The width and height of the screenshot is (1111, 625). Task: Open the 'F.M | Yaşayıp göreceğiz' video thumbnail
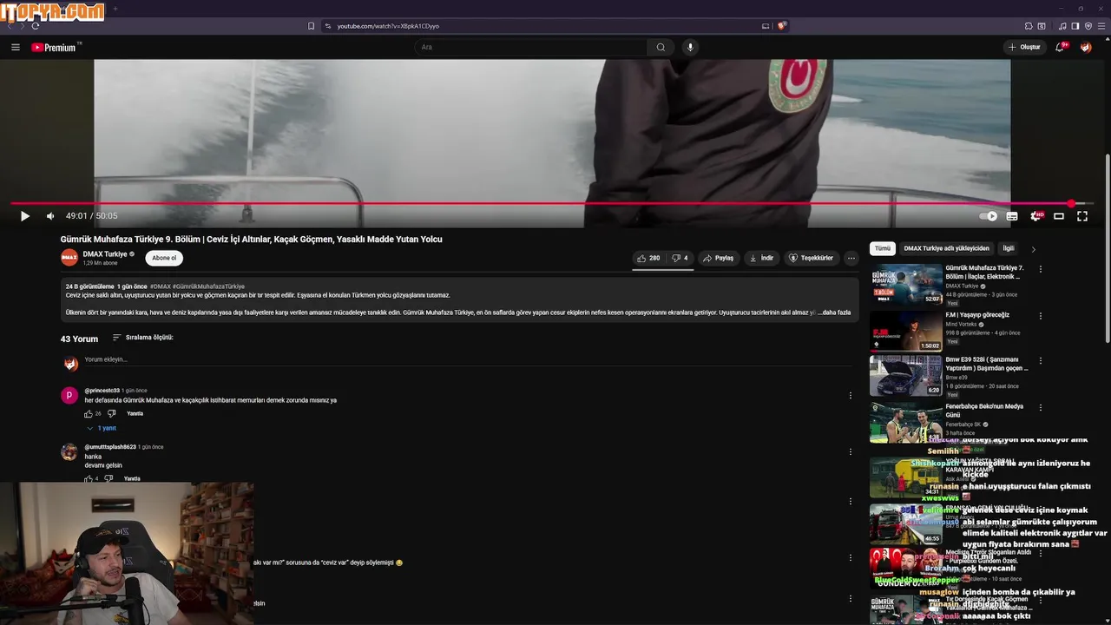point(906,331)
